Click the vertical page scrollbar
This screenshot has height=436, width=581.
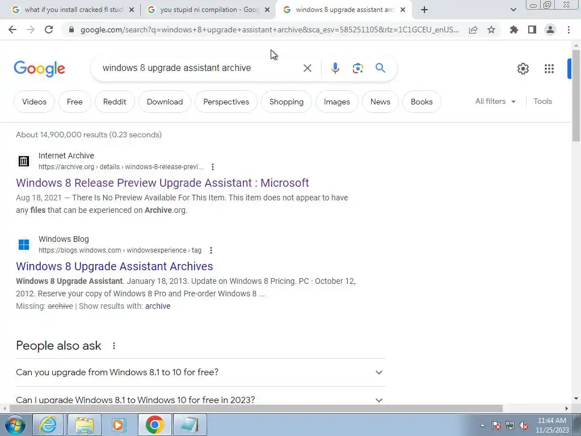[576, 95]
